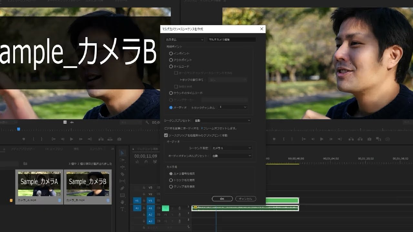
Task: Select the アウトポイント radio button
Action: tap(171, 60)
